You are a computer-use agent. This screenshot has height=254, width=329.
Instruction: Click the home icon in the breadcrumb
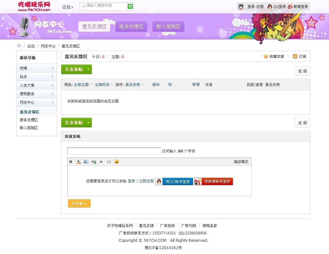click(18, 46)
